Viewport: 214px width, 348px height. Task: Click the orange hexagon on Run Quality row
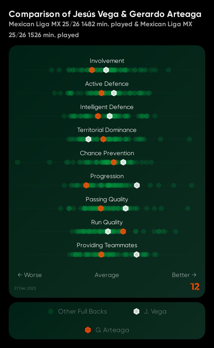point(123,231)
